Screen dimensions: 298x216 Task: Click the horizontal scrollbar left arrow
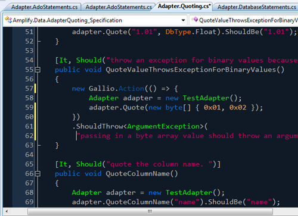pyautogui.click(x=7, y=211)
